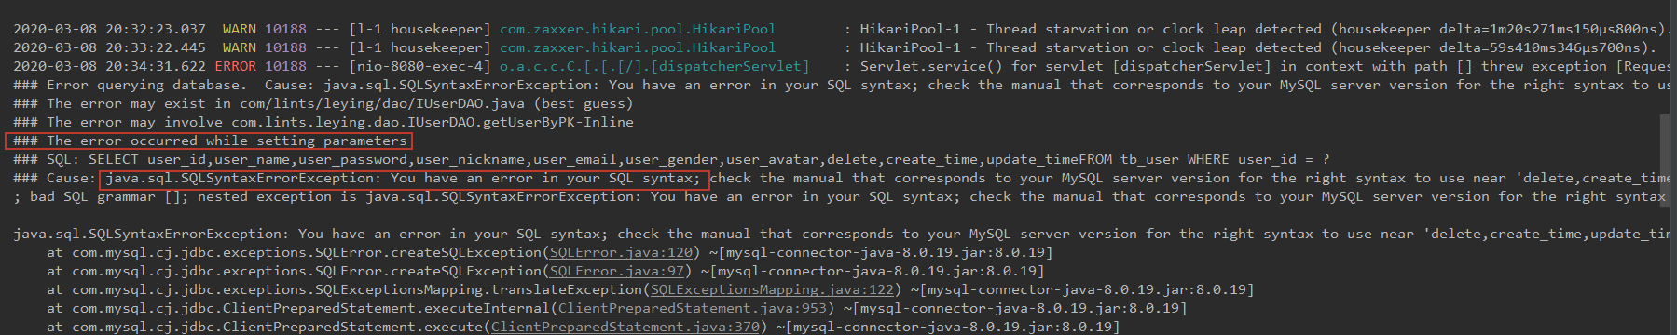Screen dimensions: 1677x335
Task: Click the nio-8080-exec-4 thread name
Action: (x=419, y=66)
